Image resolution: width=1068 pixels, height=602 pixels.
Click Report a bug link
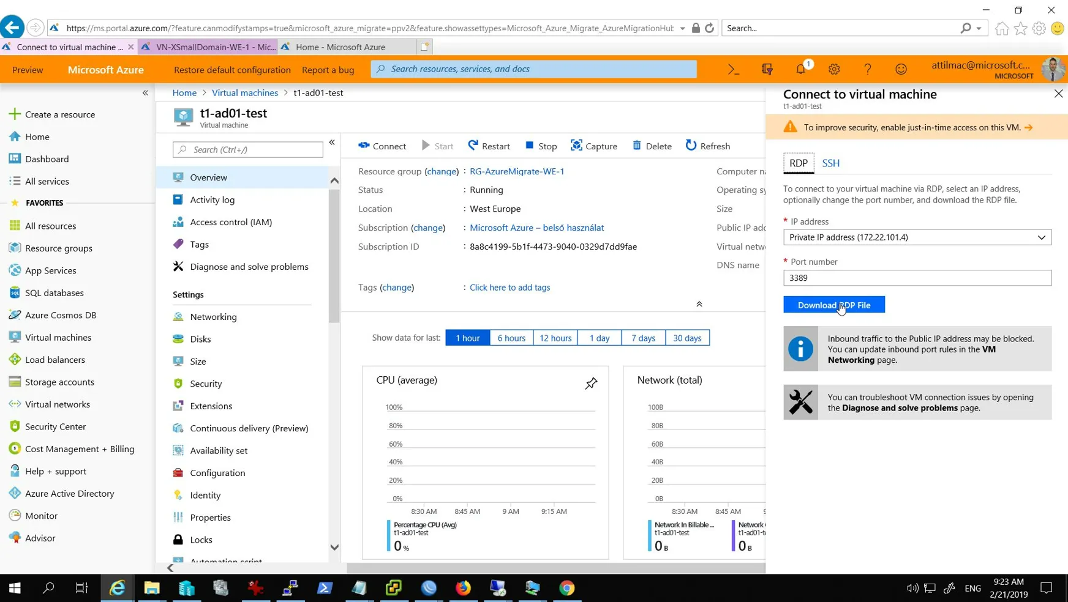click(328, 70)
